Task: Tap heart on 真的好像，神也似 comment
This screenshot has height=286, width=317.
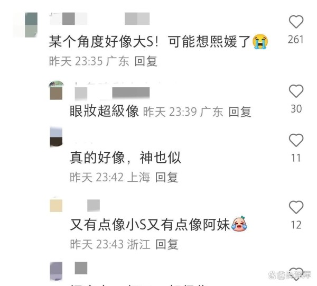Action: (296, 140)
